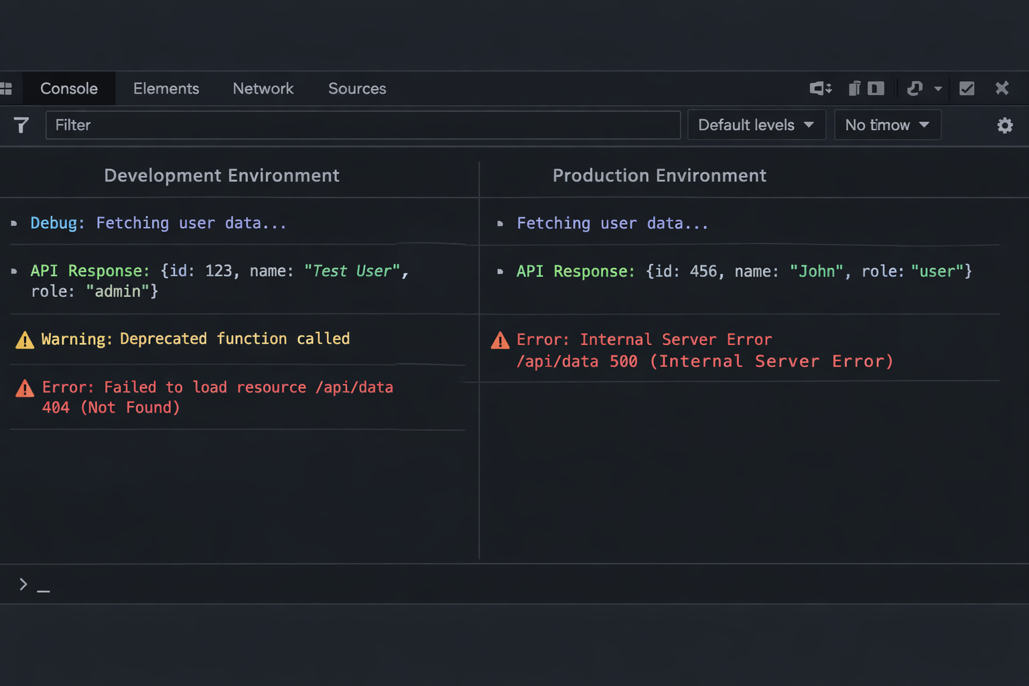
Task: Close the DevTools panel with X
Action: coord(1002,88)
